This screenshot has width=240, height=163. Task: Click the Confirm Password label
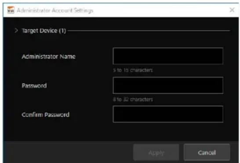pos(46,115)
